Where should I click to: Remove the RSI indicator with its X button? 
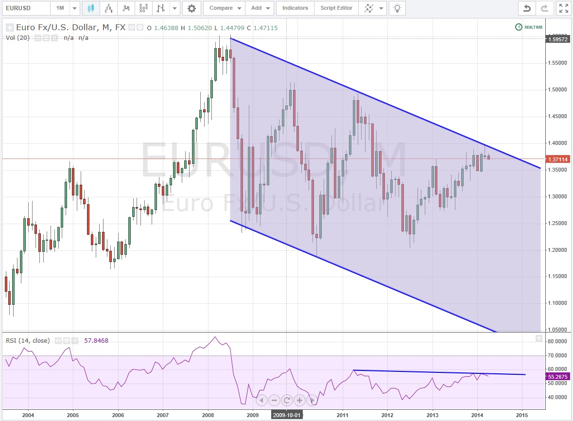[x=74, y=341]
